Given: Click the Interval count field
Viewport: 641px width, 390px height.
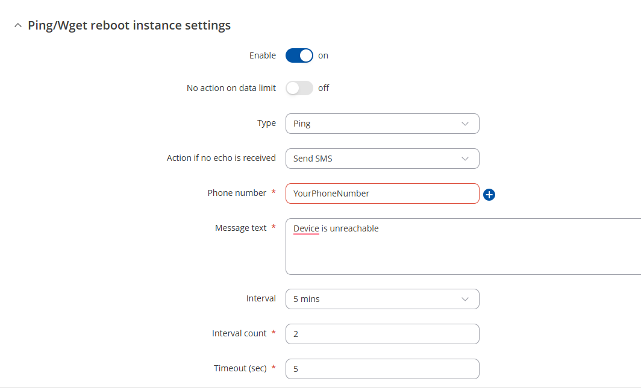Looking at the screenshot, I should [382, 334].
